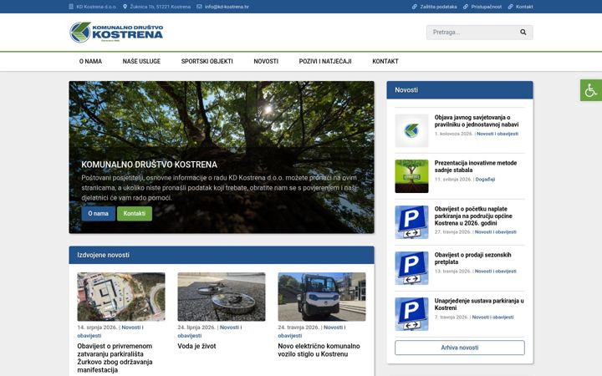Click category link beside 24. lipnja 2026.
The height and width of the screenshot is (376, 602).
pos(210,332)
